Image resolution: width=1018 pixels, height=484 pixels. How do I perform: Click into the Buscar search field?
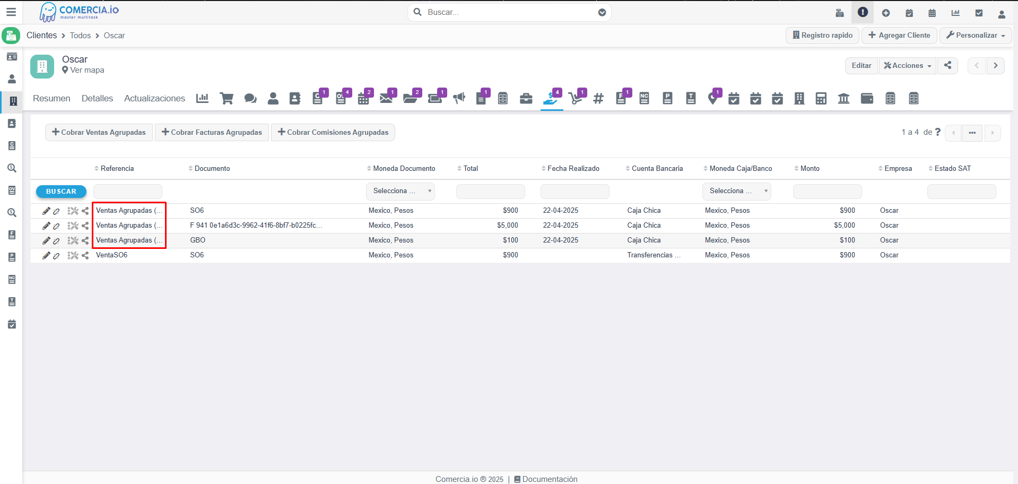(509, 12)
